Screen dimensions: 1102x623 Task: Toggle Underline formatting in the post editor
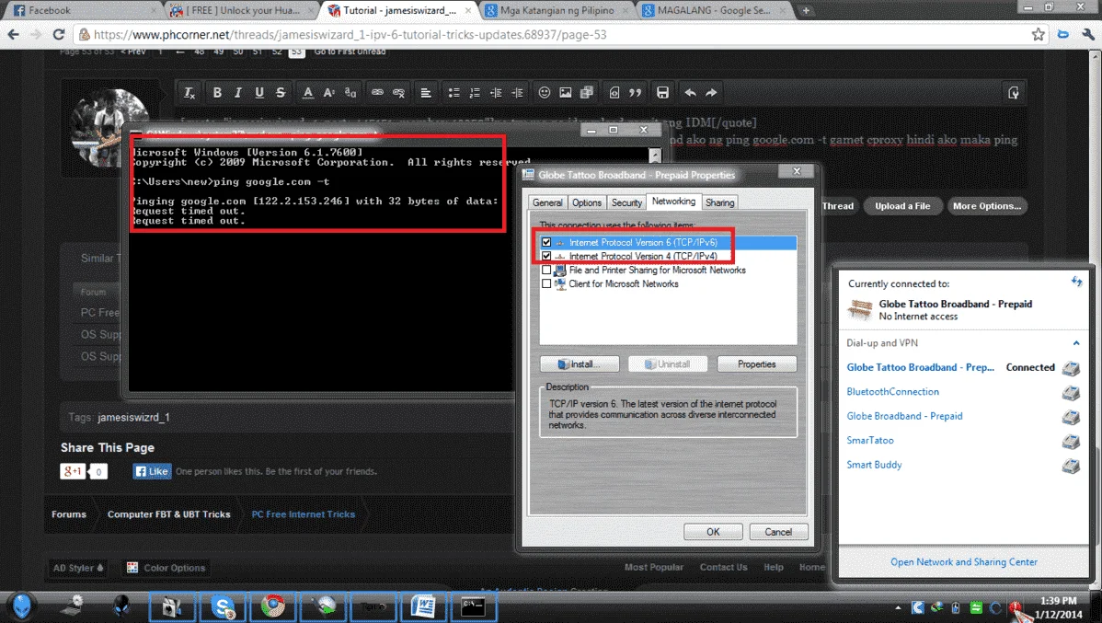click(259, 93)
